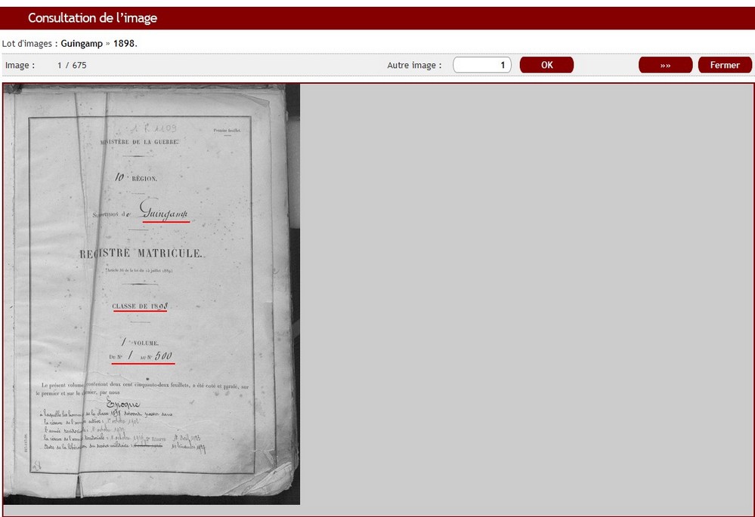Click the N° 1 to 500 range line
This screenshot has height=517, width=755.
point(143,357)
